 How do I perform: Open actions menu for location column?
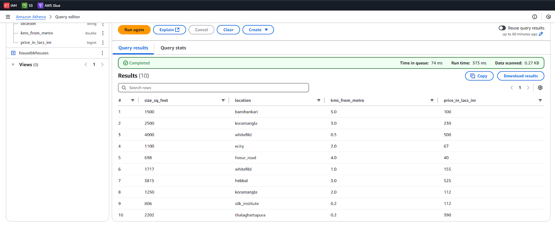(x=103, y=24)
